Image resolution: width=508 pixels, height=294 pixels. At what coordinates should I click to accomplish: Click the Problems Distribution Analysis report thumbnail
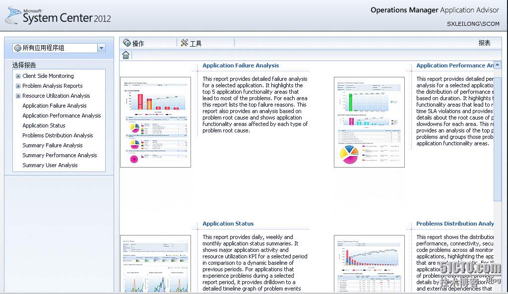tap(369, 264)
